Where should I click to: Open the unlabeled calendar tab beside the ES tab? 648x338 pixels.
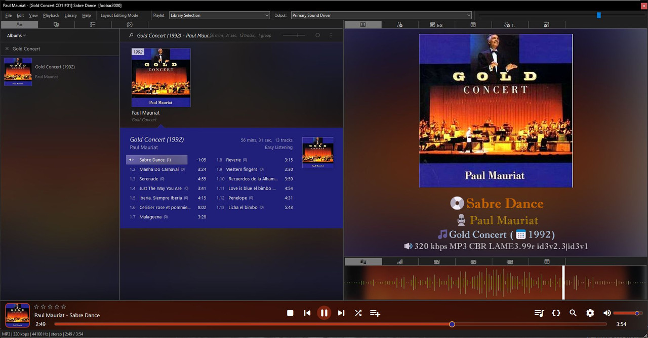point(473,25)
